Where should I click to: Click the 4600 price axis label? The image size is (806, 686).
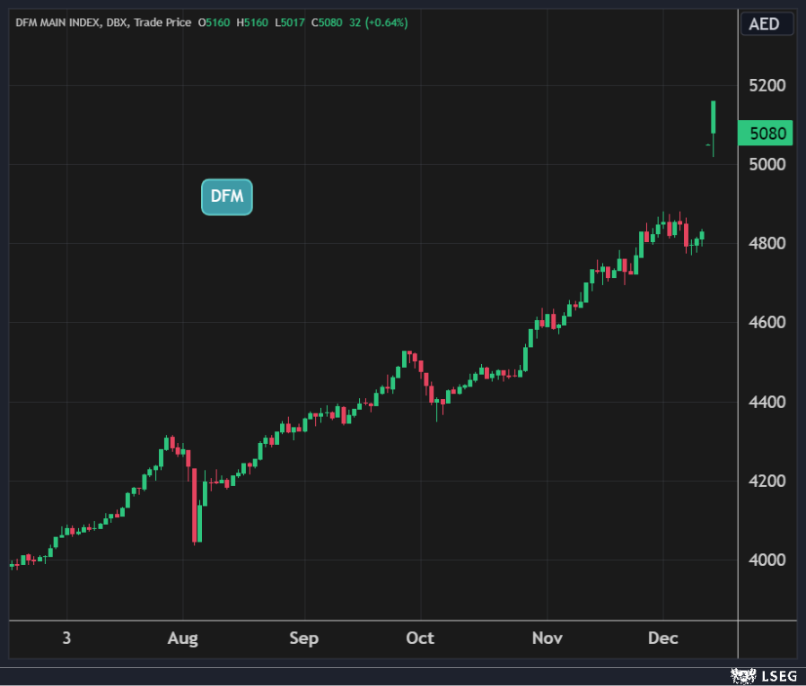point(767,323)
